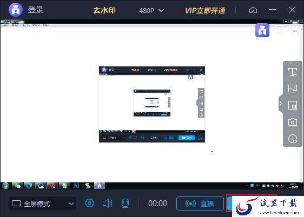
Task: Open the screen recorder taskbar icon
Action: pos(100,186)
